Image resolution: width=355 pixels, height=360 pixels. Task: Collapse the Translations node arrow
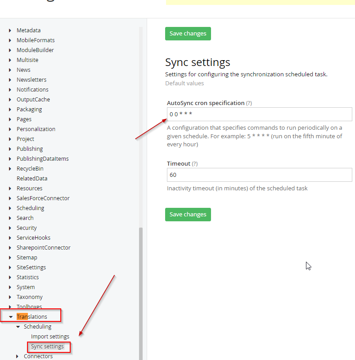click(x=11, y=317)
